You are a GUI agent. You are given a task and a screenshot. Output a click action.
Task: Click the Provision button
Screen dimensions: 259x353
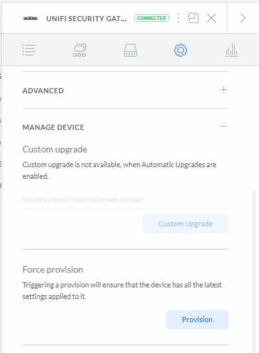pos(197,320)
